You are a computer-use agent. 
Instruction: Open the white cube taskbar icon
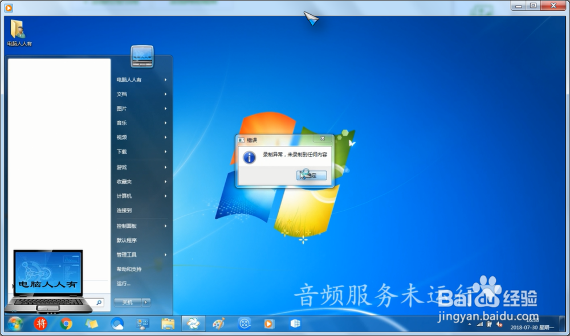295,323
